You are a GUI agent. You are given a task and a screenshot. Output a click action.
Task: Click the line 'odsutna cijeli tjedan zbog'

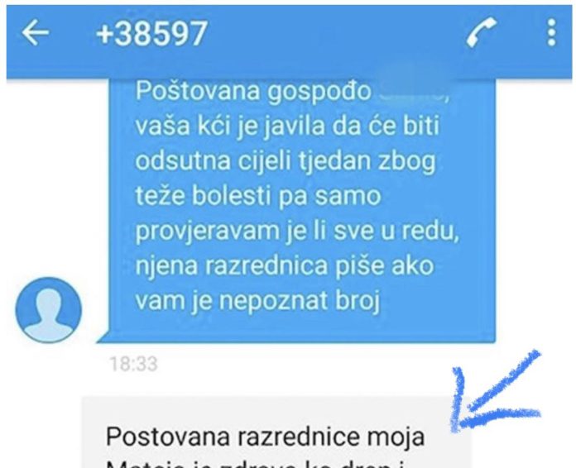coord(286,160)
